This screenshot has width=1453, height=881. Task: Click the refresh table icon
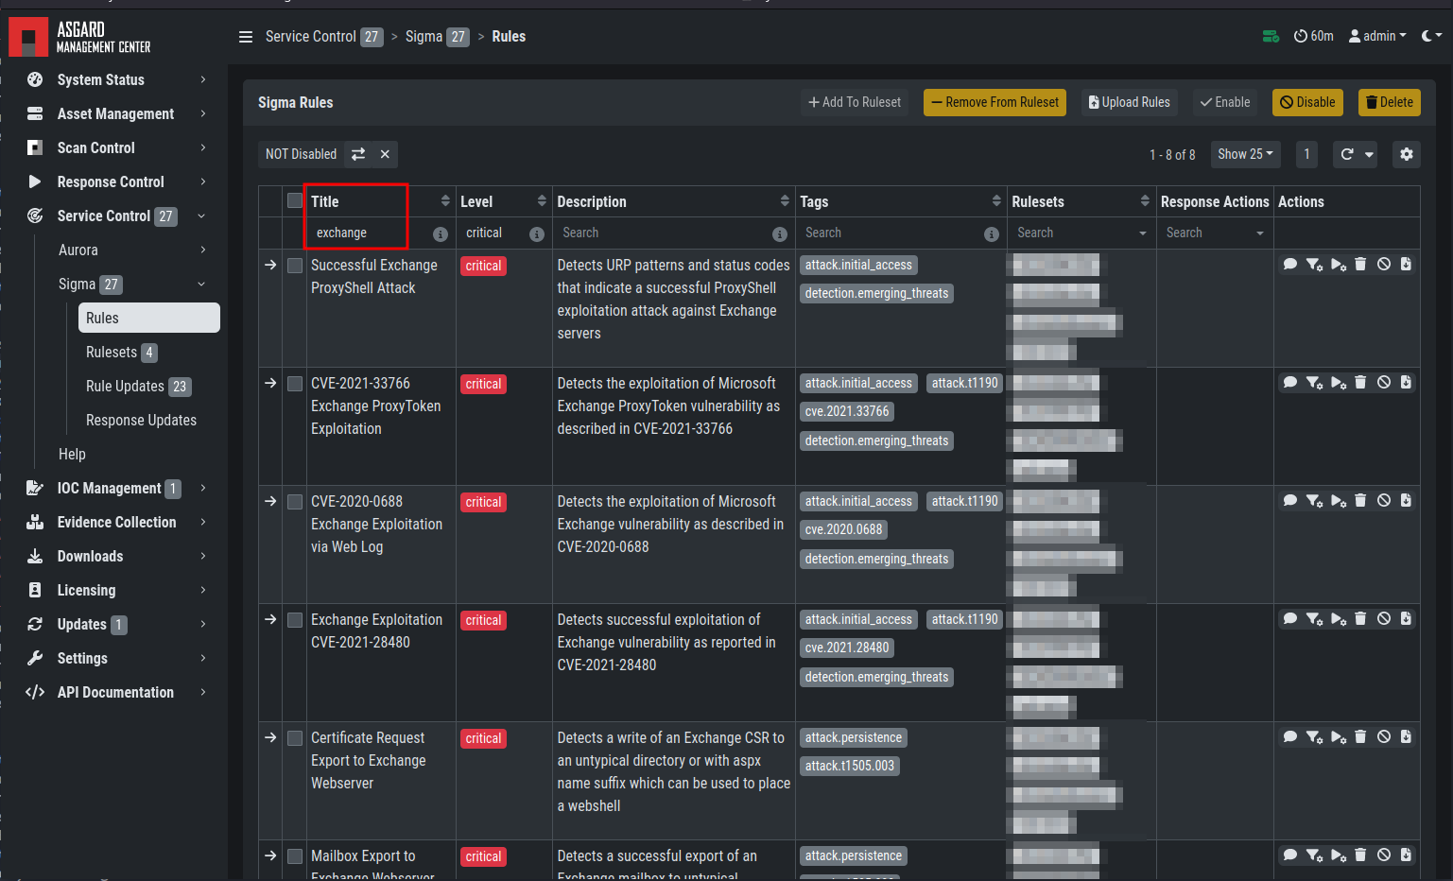coord(1347,154)
